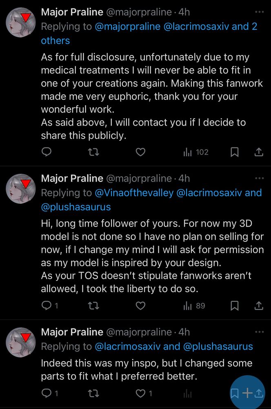Open more options on 3D model tweet
This screenshot has height=409, width=271.
259,178
